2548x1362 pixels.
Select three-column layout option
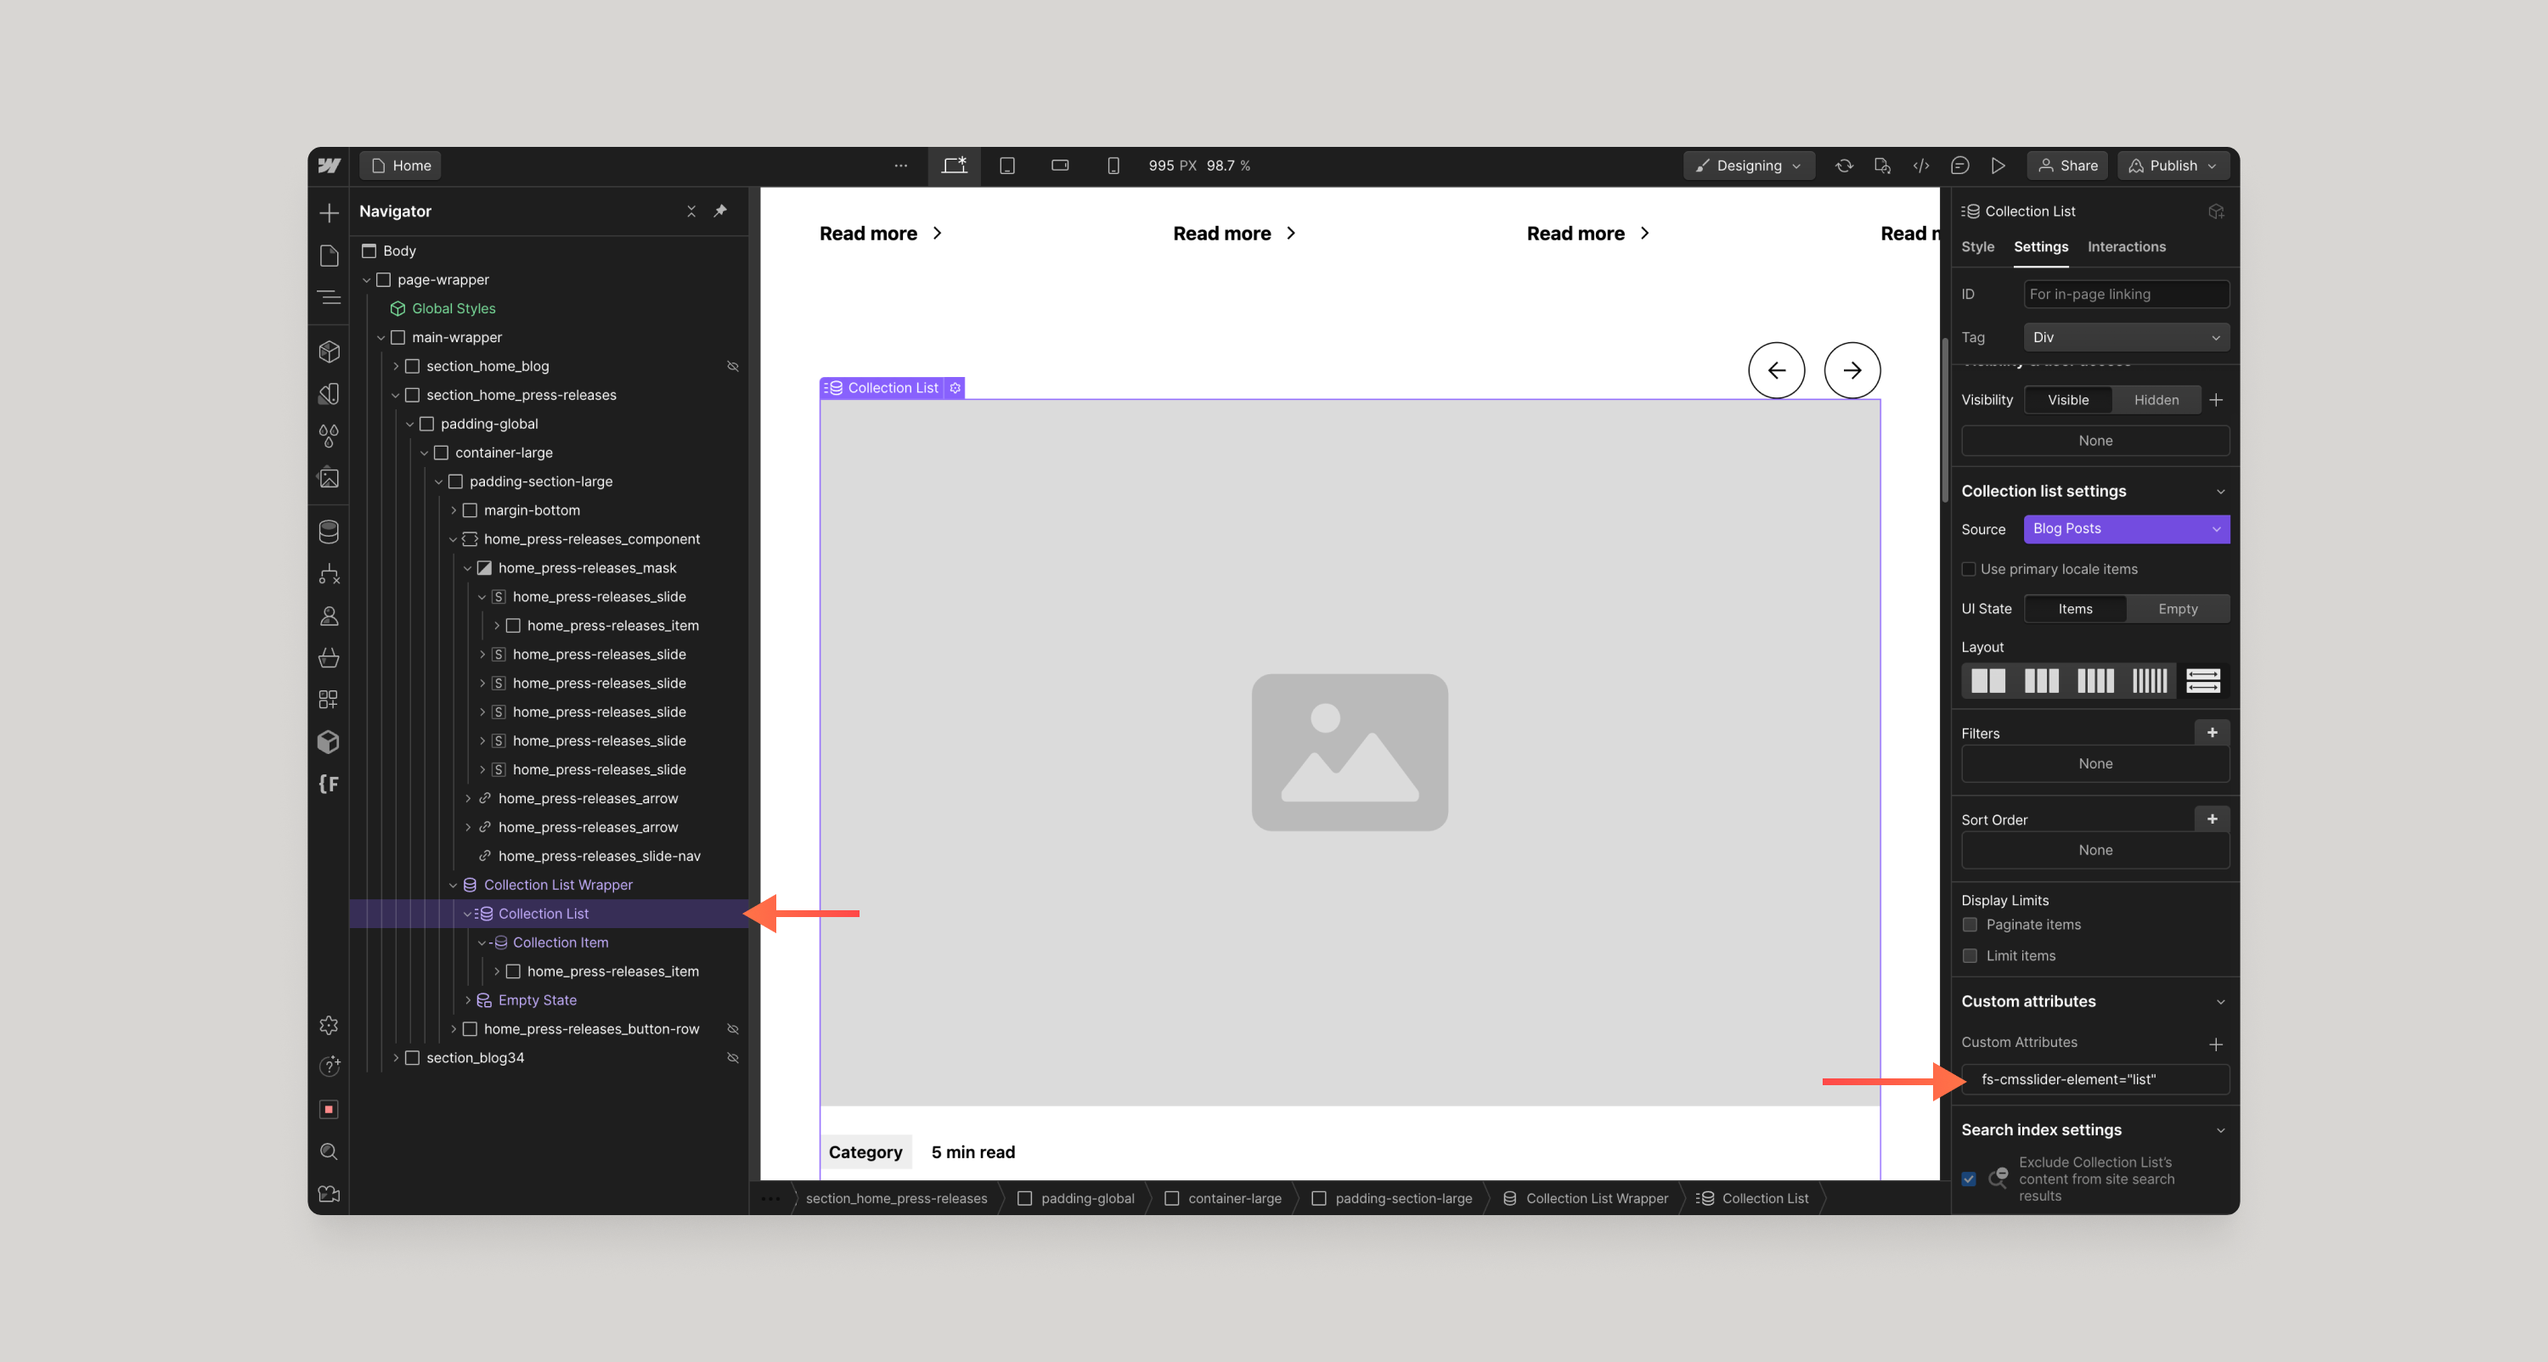coord(2042,679)
